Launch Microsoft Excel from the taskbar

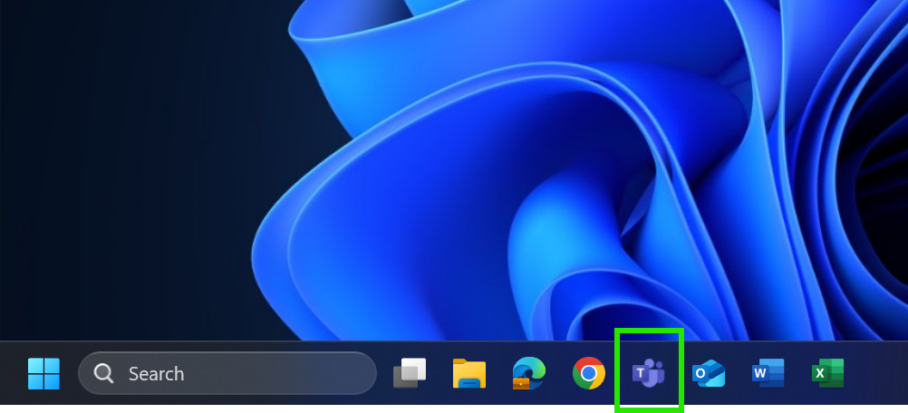[x=828, y=374]
